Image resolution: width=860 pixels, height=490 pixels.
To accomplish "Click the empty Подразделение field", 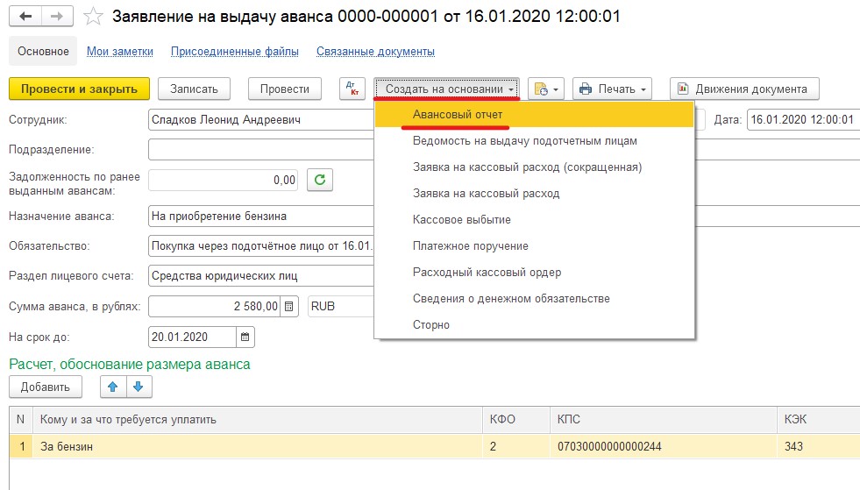I will [x=261, y=150].
